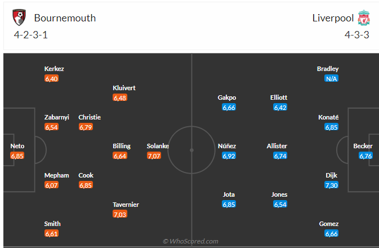This screenshot has height=248, width=379.
Task: Click Bradley's N/A rating badge
Action: [x=331, y=78]
